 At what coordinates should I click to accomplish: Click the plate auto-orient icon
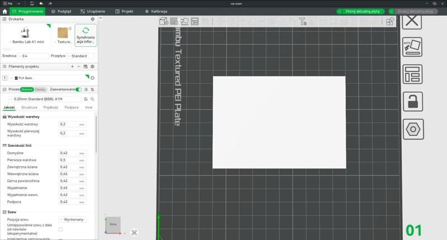(412, 47)
